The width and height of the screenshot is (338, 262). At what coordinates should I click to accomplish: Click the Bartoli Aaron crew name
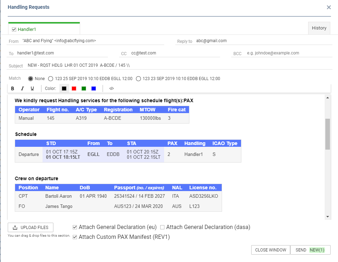click(x=58, y=196)
